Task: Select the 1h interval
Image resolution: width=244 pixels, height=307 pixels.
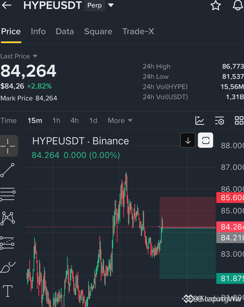Action: pos(57,121)
